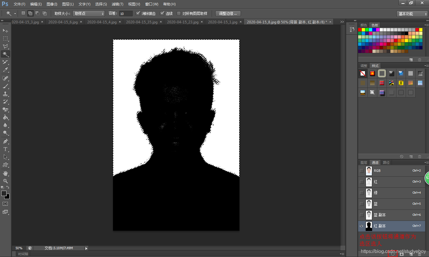The image size is (429, 257).
Task: Choose Add to Selection mode icon
Action: point(30,13)
